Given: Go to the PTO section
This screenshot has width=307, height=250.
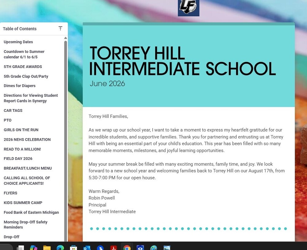Looking at the screenshot, I should [x=7, y=120].
